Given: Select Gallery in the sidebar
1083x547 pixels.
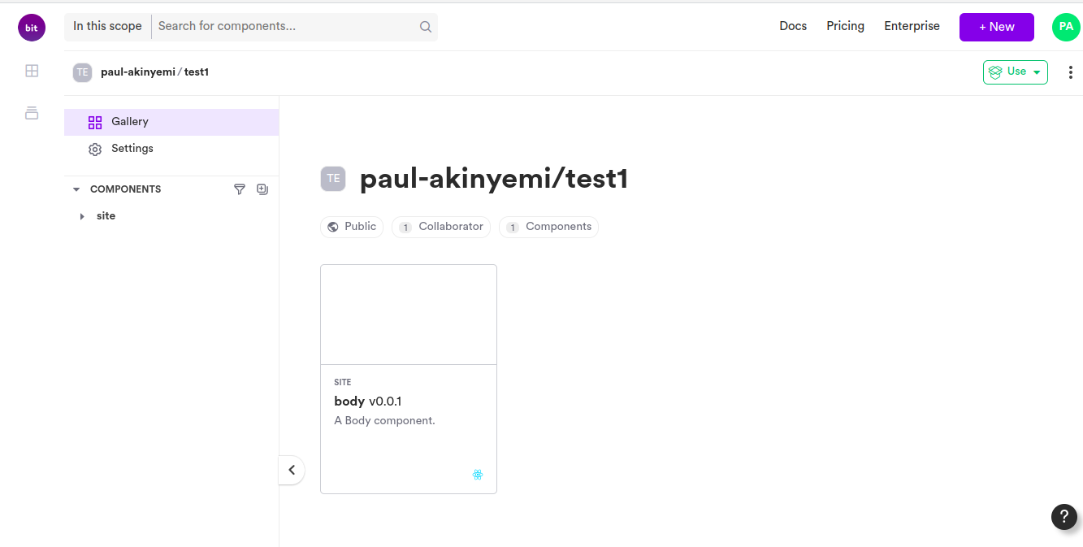Looking at the screenshot, I should [171, 122].
